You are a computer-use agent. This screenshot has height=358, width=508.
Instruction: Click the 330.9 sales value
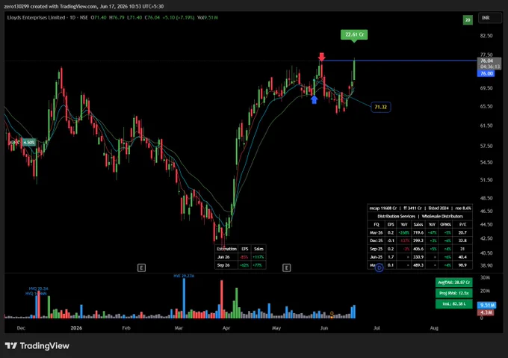click(x=418, y=257)
